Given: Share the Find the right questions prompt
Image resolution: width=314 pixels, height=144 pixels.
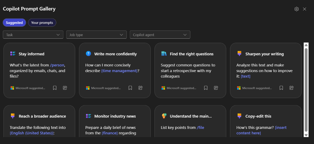Looking at the screenshot, I should point(216,88).
